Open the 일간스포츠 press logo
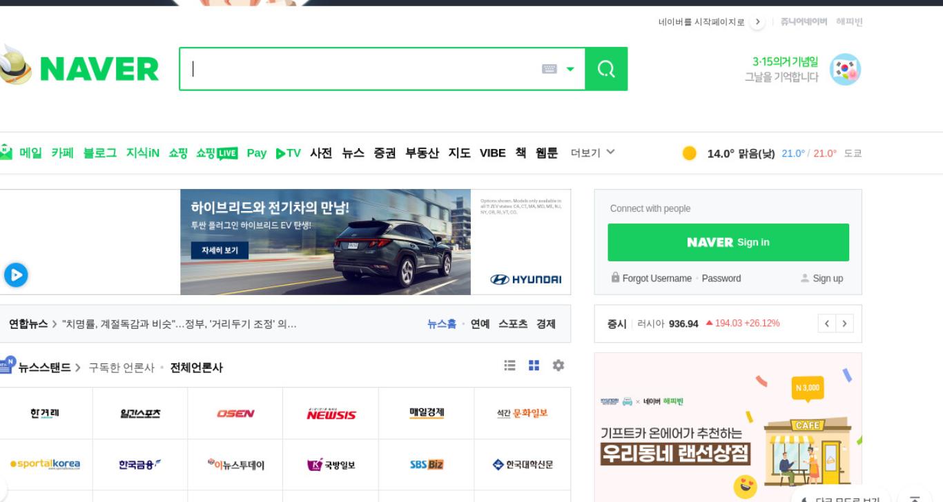Image resolution: width=943 pixels, height=502 pixels. pyautogui.click(x=140, y=413)
